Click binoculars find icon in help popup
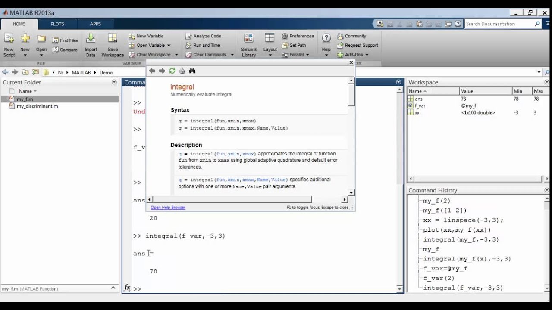The width and height of the screenshot is (552, 310). (x=192, y=71)
